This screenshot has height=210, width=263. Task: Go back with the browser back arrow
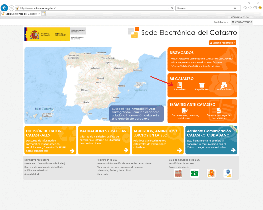click(4, 8)
